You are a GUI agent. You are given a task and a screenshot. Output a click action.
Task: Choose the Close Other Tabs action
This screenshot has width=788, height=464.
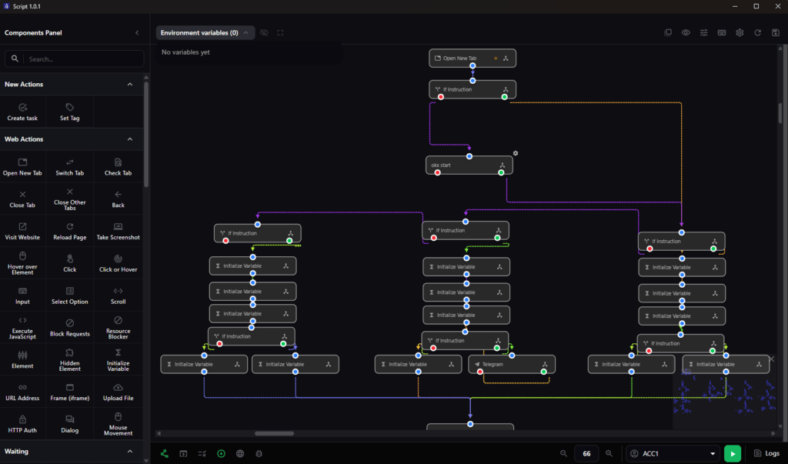(x=70, y=199)
